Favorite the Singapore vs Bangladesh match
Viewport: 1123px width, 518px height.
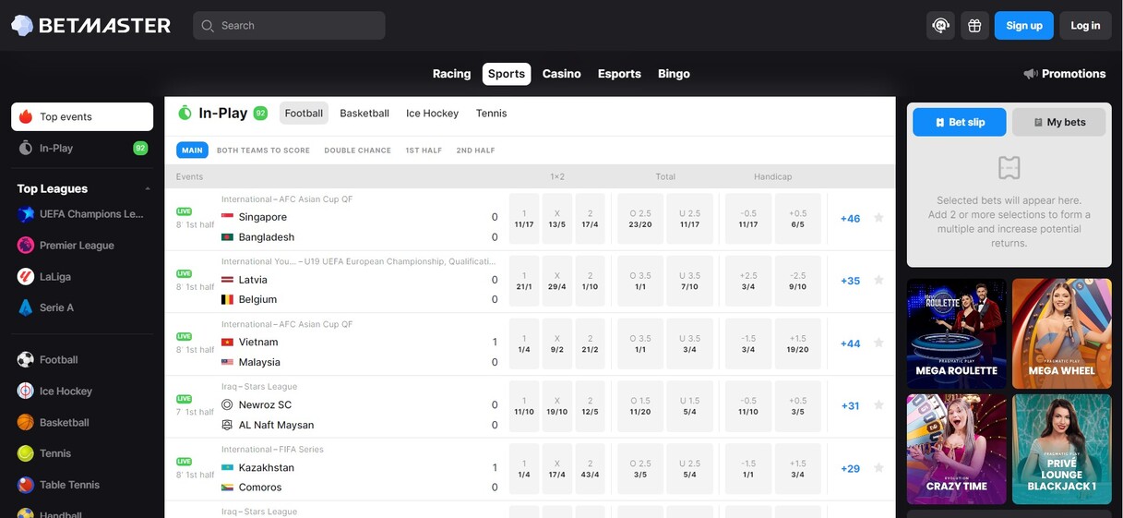tap(878, 218)
